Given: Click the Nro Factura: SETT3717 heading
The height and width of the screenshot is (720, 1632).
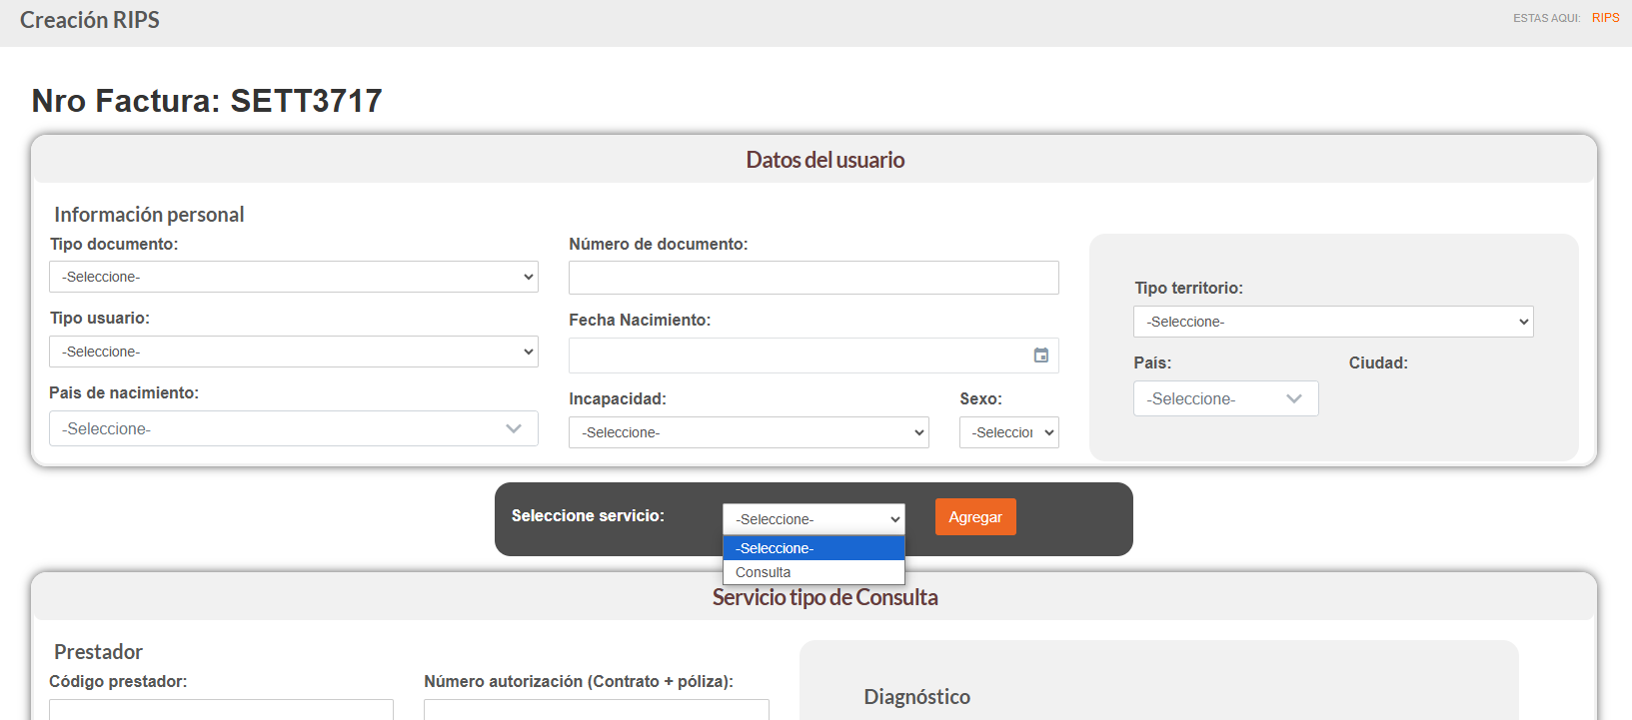Looking at the screenshot, I should [207, 101].
